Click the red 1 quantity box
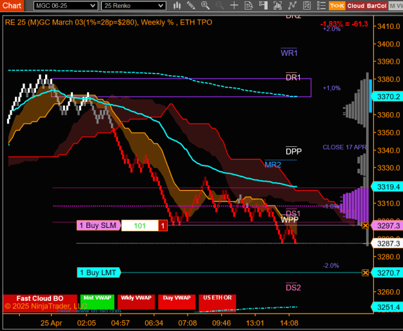The height and width of the screenshot is (331, 403). [x=162, y=225]
